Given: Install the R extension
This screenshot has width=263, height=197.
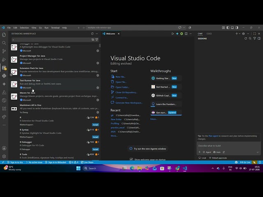Looking at the screenshot, I should [95, 125].
